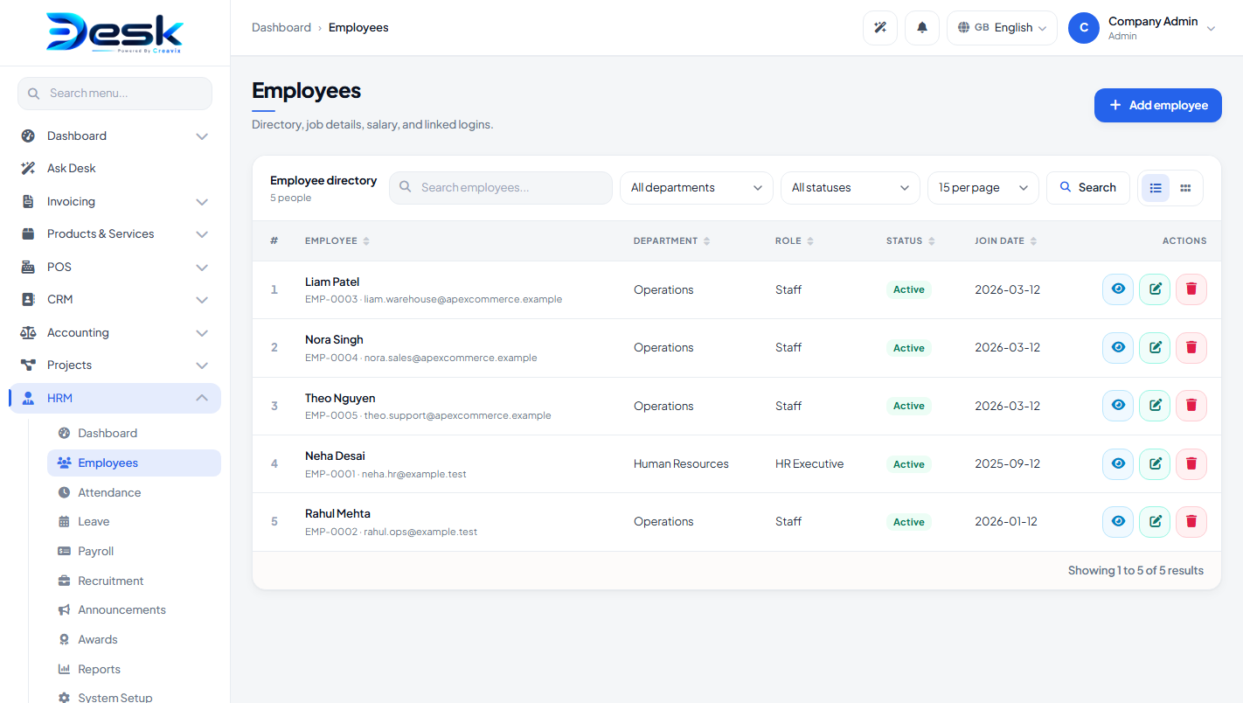View Rahul Mehta's employee record

tap(1118, 521)
